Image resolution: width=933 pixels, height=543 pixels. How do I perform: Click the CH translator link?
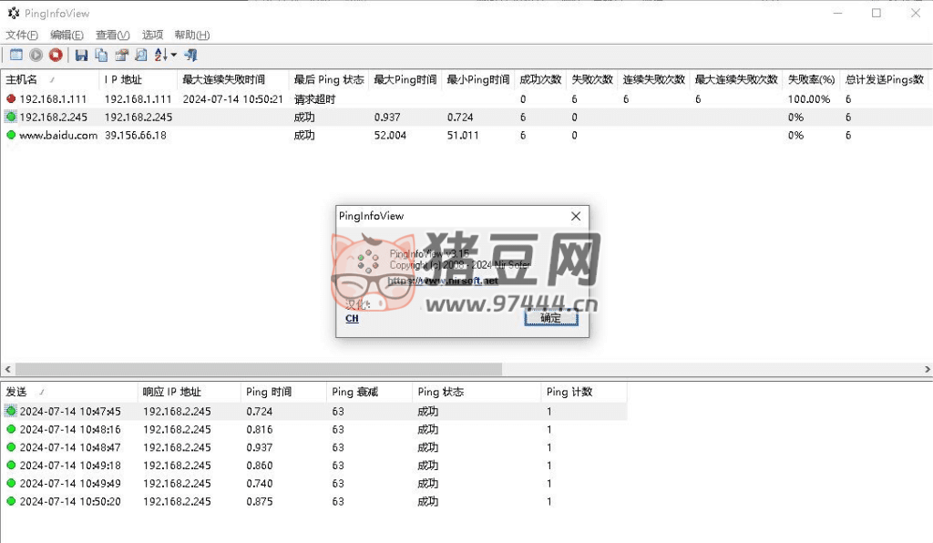coord(352,319)
